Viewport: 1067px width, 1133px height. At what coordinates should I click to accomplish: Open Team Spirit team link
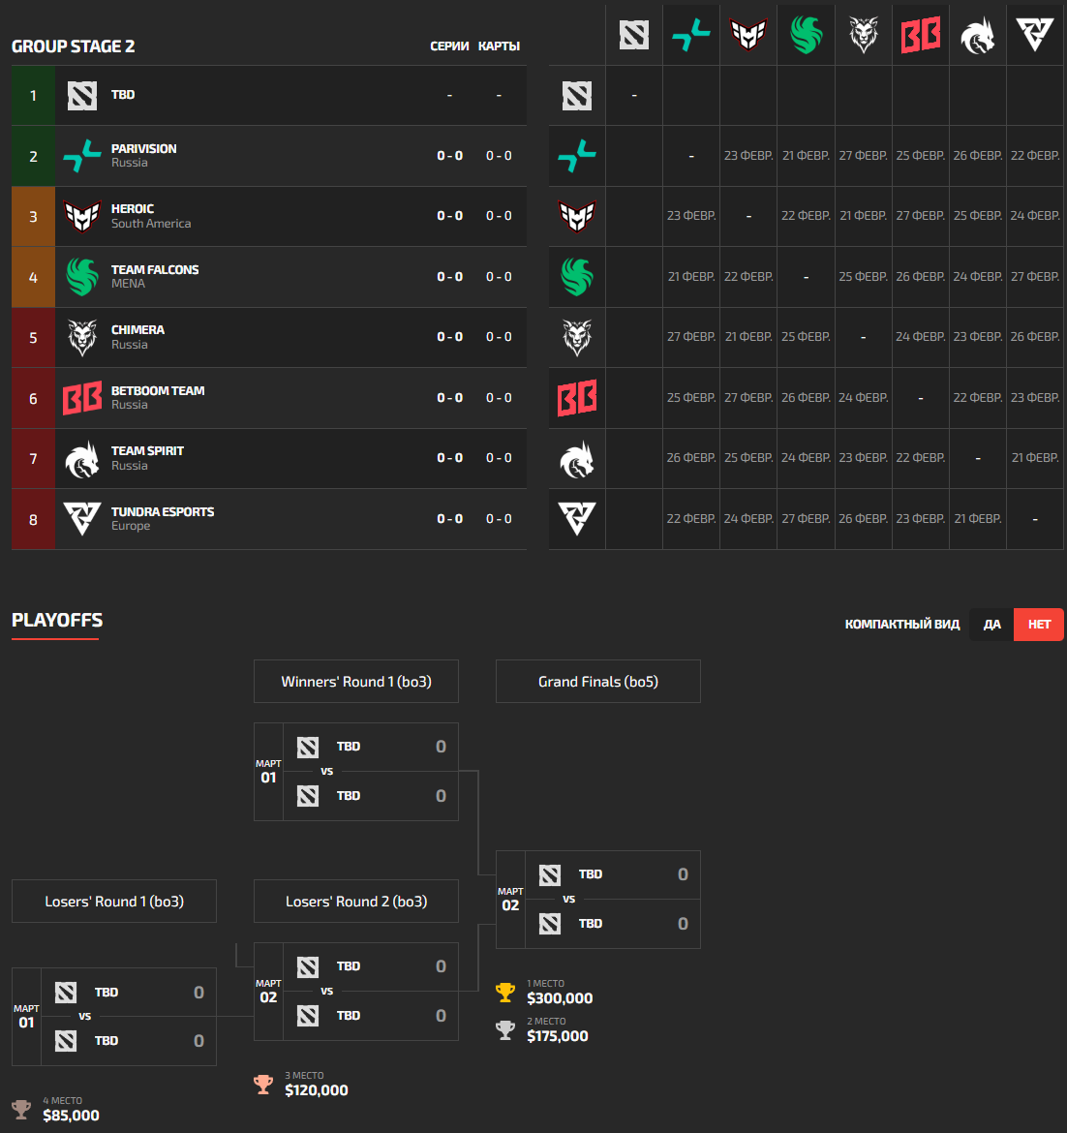147,451
